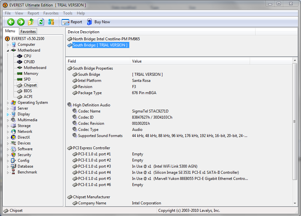Click the Benchmark hourglass icon
The height and width of the screenshot is (216, 301).
[x=14, y=172]
